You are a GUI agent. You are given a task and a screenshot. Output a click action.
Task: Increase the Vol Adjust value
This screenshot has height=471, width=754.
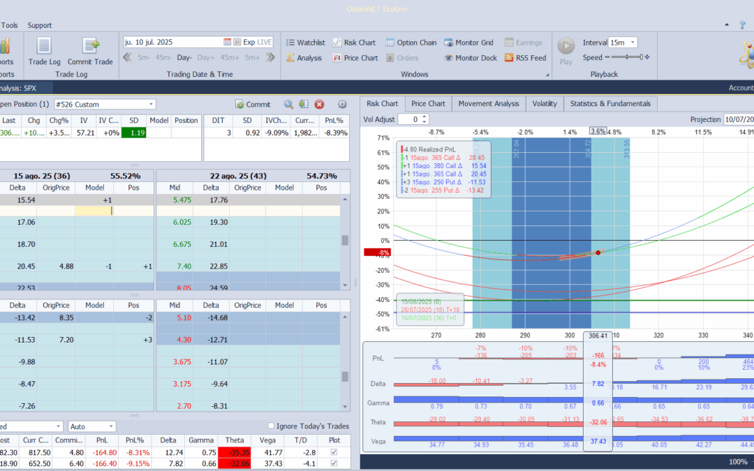[424, 117]
